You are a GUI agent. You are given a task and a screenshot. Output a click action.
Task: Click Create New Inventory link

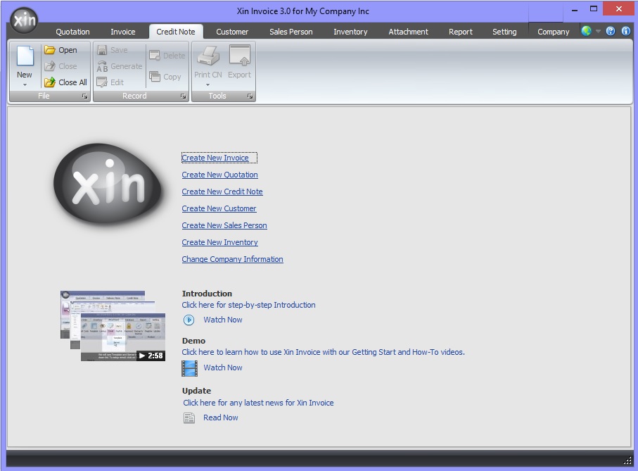[x=219, y=242]
